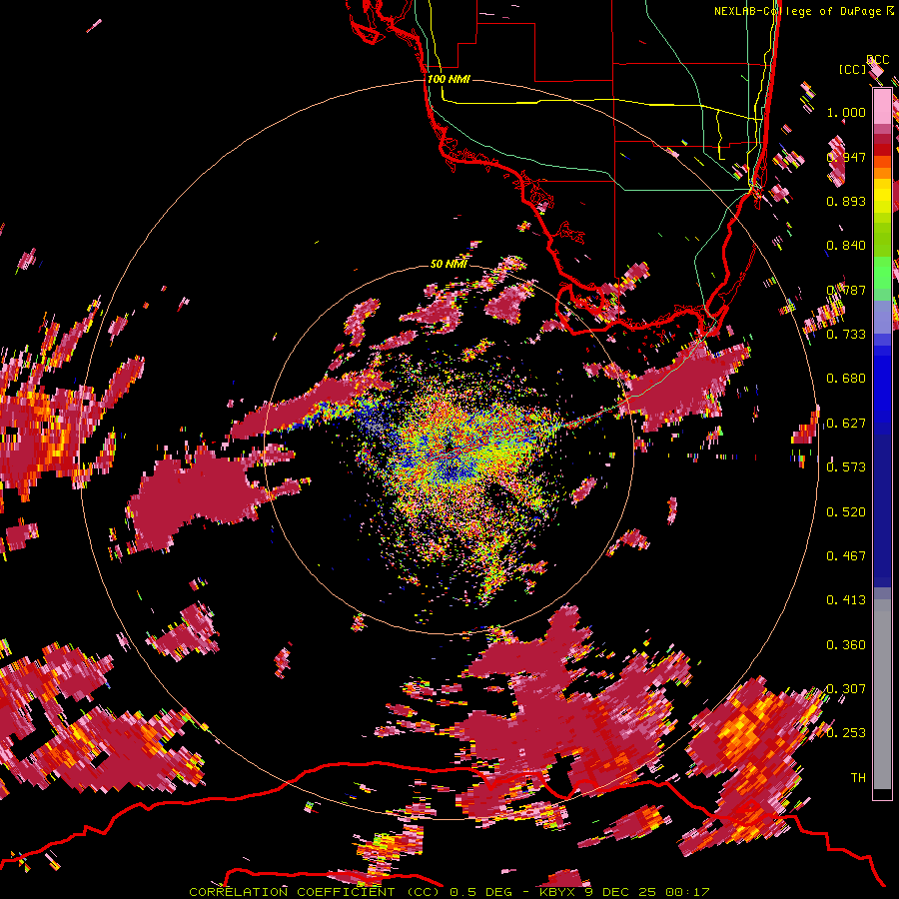This screenshot has height=899, width=899.
Task: Click the KBYX 9 DEC 25 00:17 timestamp
Action: coord(624,892)
